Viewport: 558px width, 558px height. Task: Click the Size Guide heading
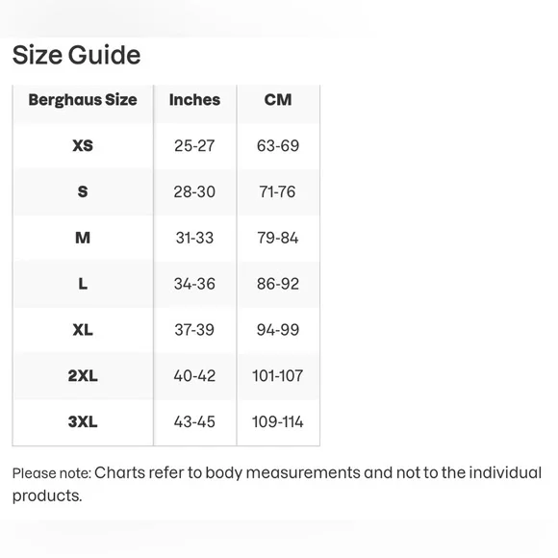[x=77, y=55]
